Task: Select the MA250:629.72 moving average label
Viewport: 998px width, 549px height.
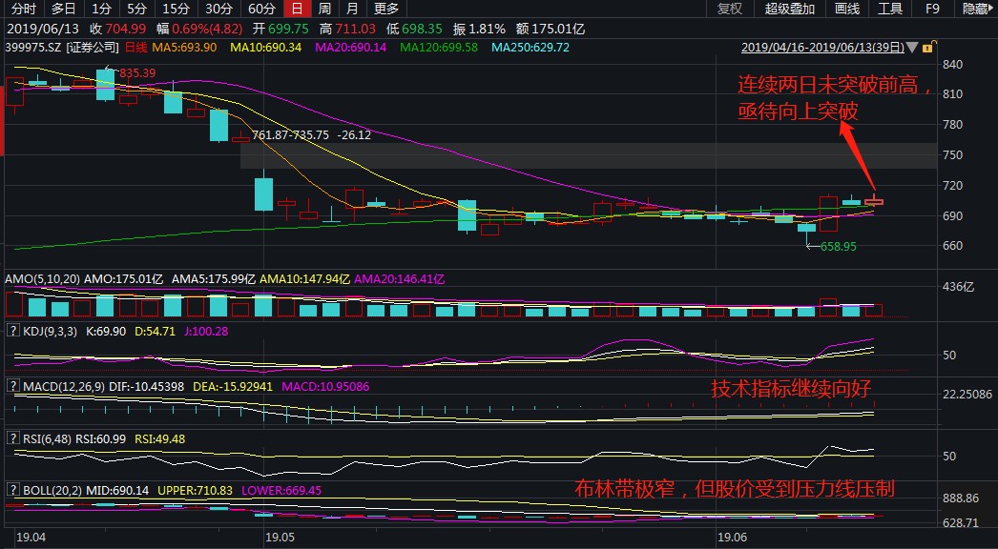Action: (x=530, y=47)
